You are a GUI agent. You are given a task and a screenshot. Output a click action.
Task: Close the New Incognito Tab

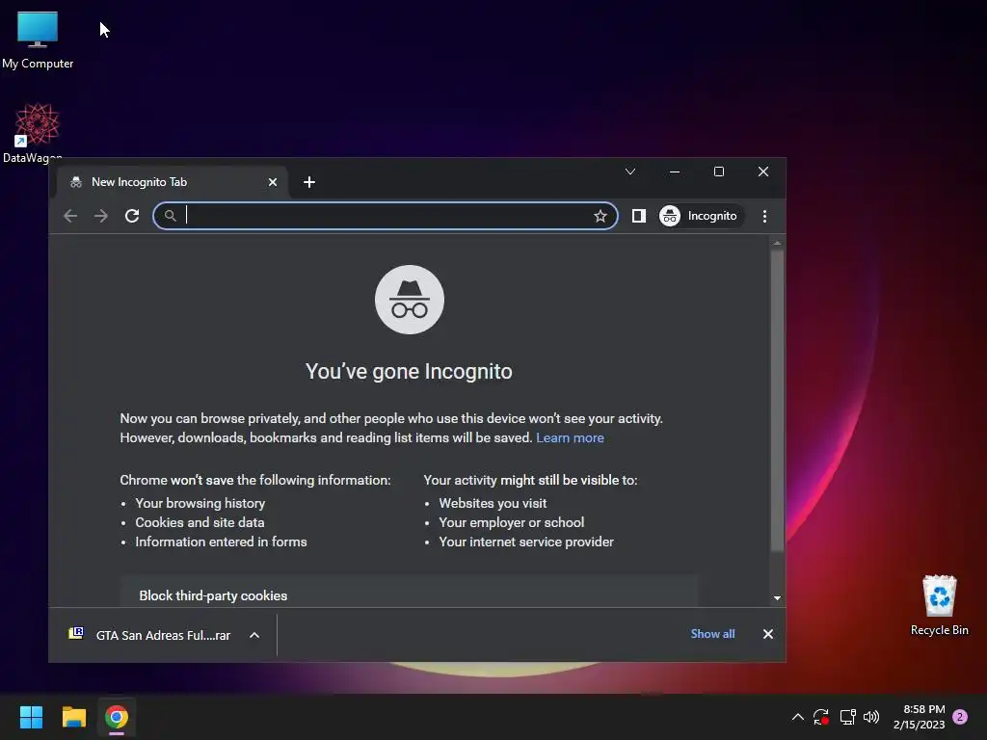[x=273, y=182]
